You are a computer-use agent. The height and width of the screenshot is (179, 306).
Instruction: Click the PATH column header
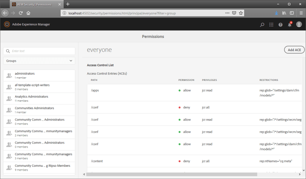94,80
